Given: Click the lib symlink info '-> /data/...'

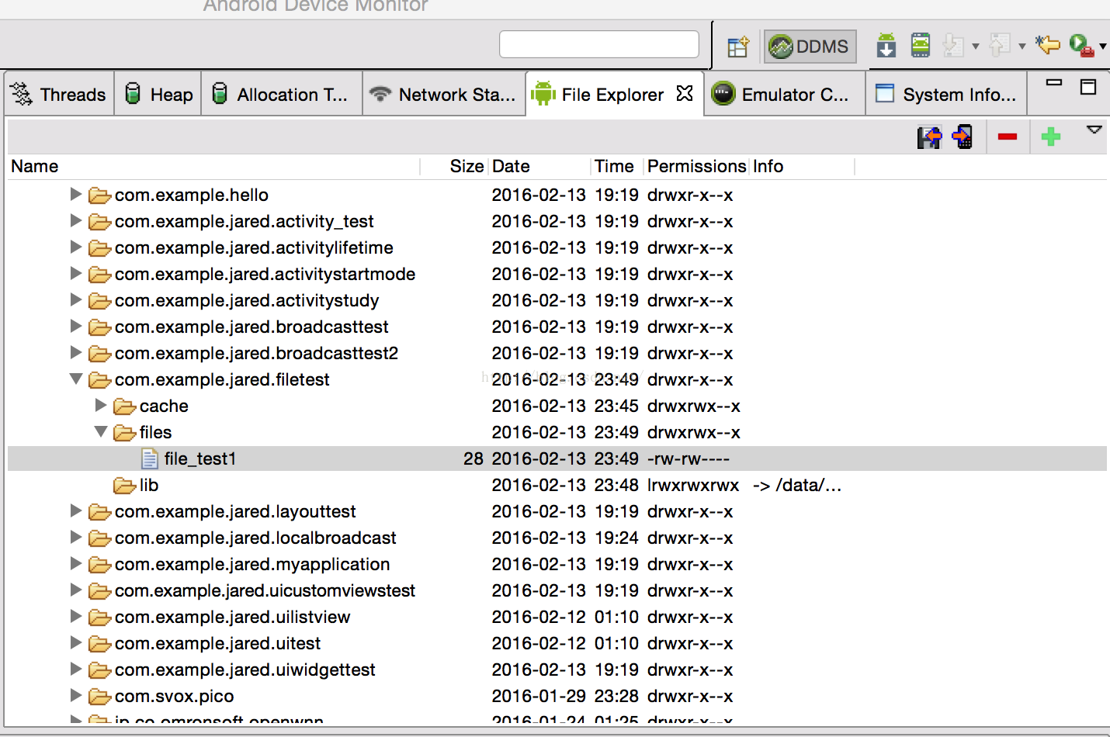Looking at the screenshot, I should (x=797, y=485).
